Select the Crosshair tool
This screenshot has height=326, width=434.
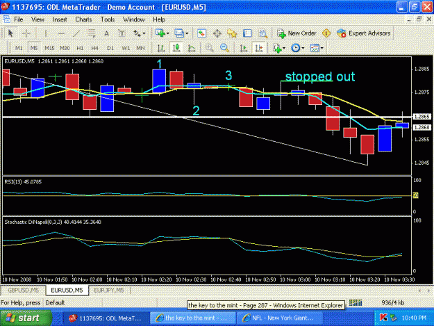pos(26,33)
